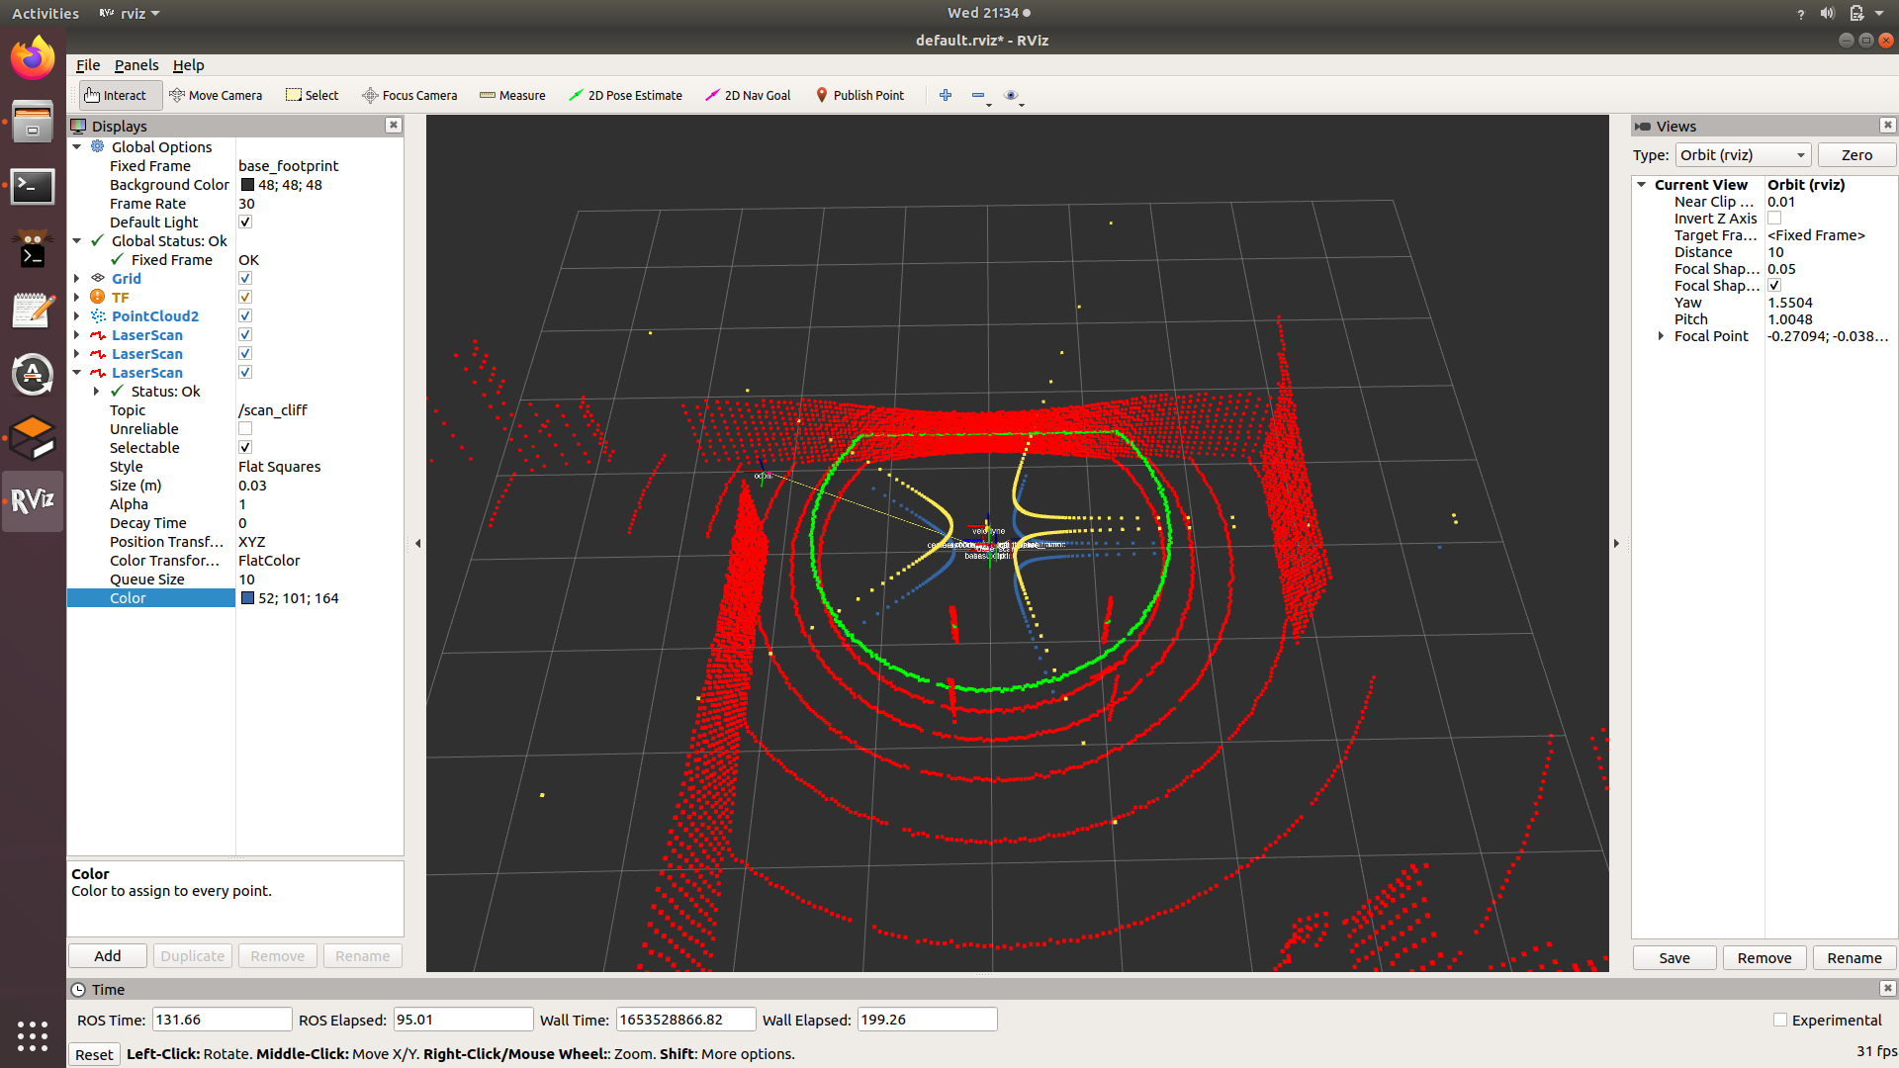Collapse the Global Options tree item
The height and width of the screenshot is (1068, 1899).
(77, 146)
